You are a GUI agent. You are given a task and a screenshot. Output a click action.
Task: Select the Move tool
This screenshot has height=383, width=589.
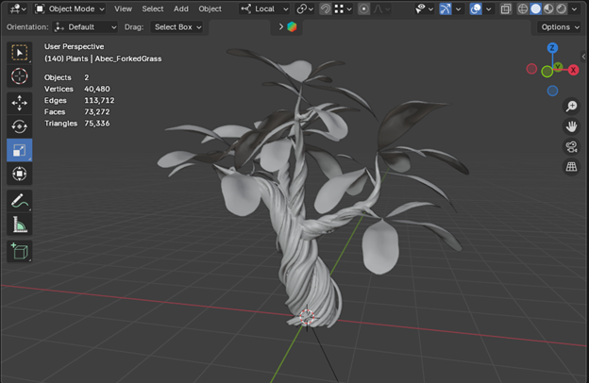(x=20, y=102)
